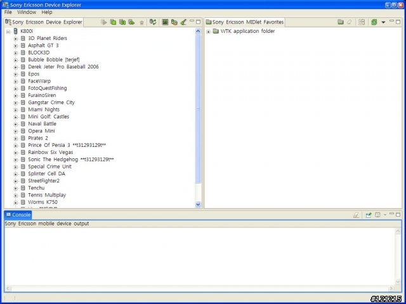Select Splinter Cell DA entry
The height and width of the screenshot is (304, 406).
point(46,174)
